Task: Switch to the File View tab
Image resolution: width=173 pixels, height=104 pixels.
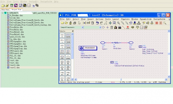Action: point(5,10)
